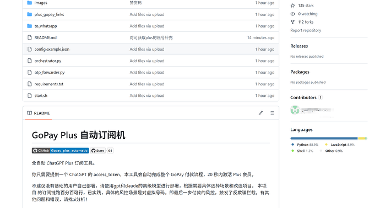This screenshot has width=380, height=208.
Task: Open start.sh file
Action: (x=41, y=96)
